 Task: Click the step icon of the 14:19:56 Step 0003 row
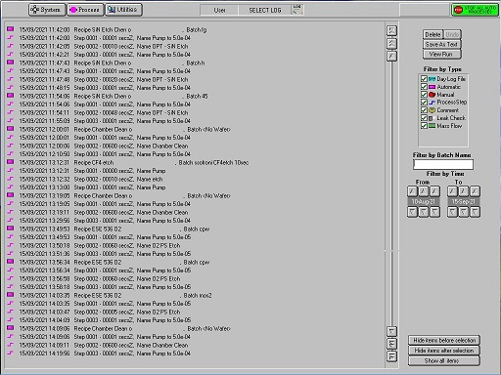click(11, 353)
